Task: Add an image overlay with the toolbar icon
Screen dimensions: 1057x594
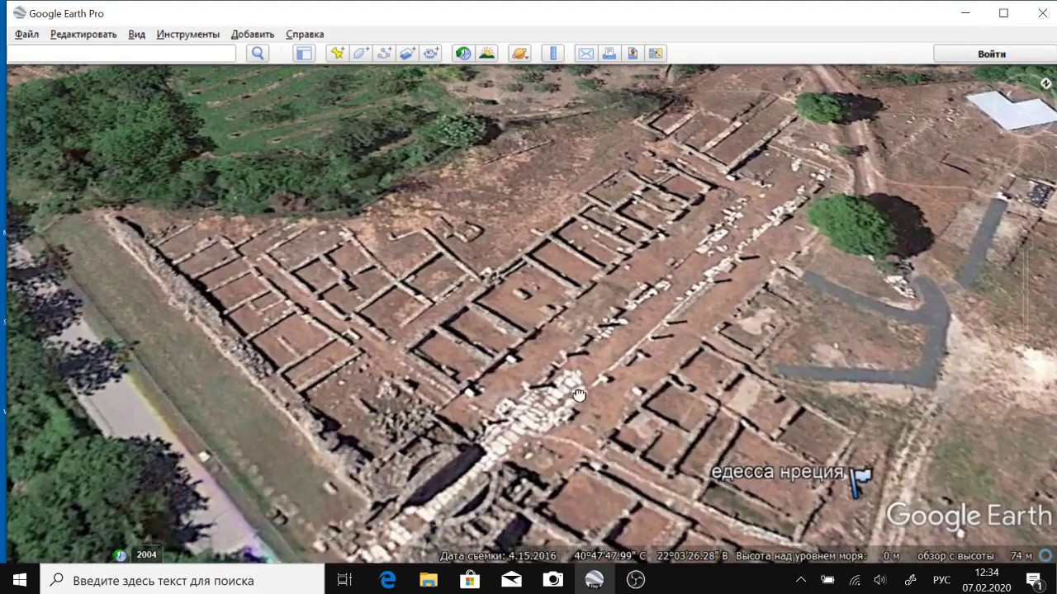Action: [407, 54]
